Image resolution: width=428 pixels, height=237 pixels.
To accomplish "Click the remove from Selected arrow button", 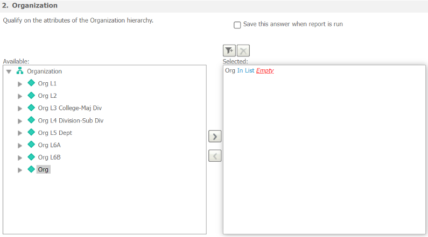I will point(215,156).
